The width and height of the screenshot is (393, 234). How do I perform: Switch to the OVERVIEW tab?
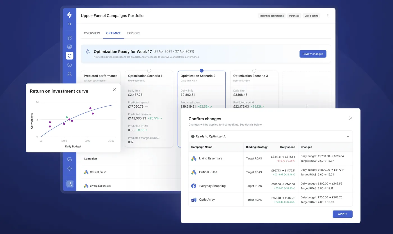point(92,33)
